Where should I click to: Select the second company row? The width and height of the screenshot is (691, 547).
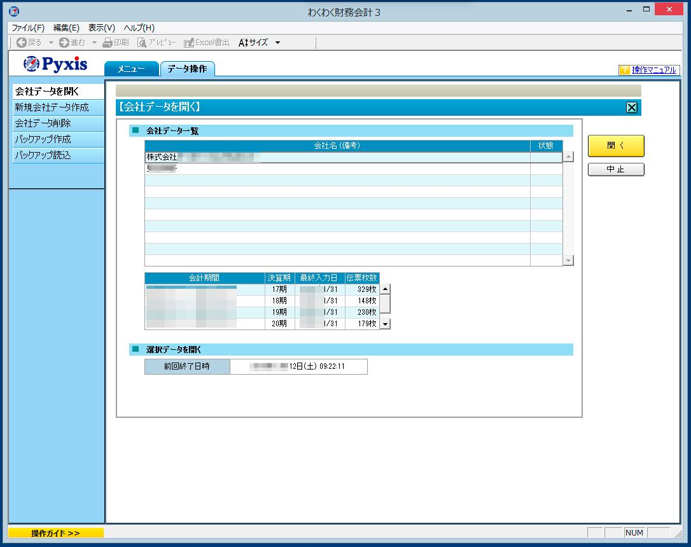click(x=353, y=169)
